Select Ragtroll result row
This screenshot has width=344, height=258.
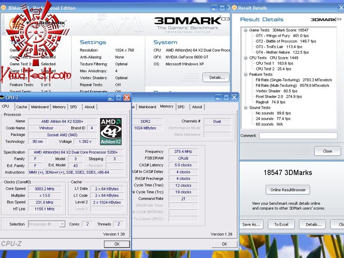270,102
